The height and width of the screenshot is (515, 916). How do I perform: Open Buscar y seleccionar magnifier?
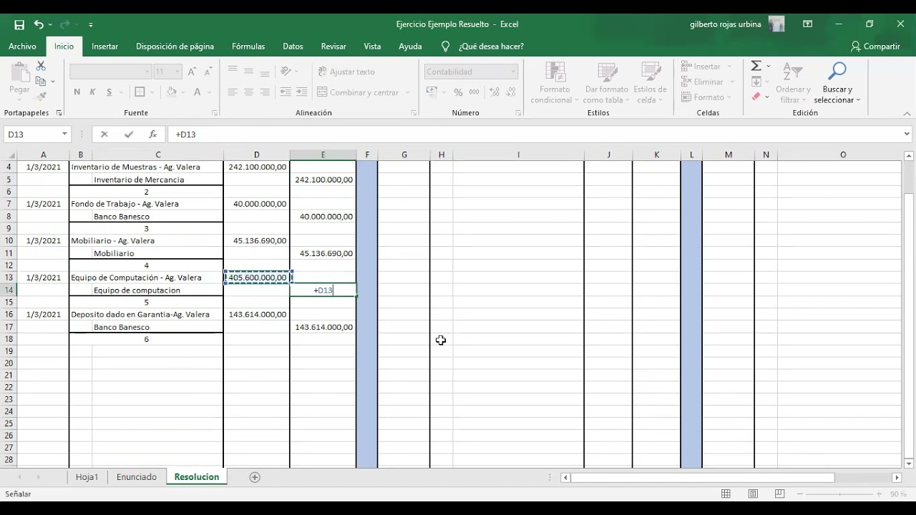point(837,83)
